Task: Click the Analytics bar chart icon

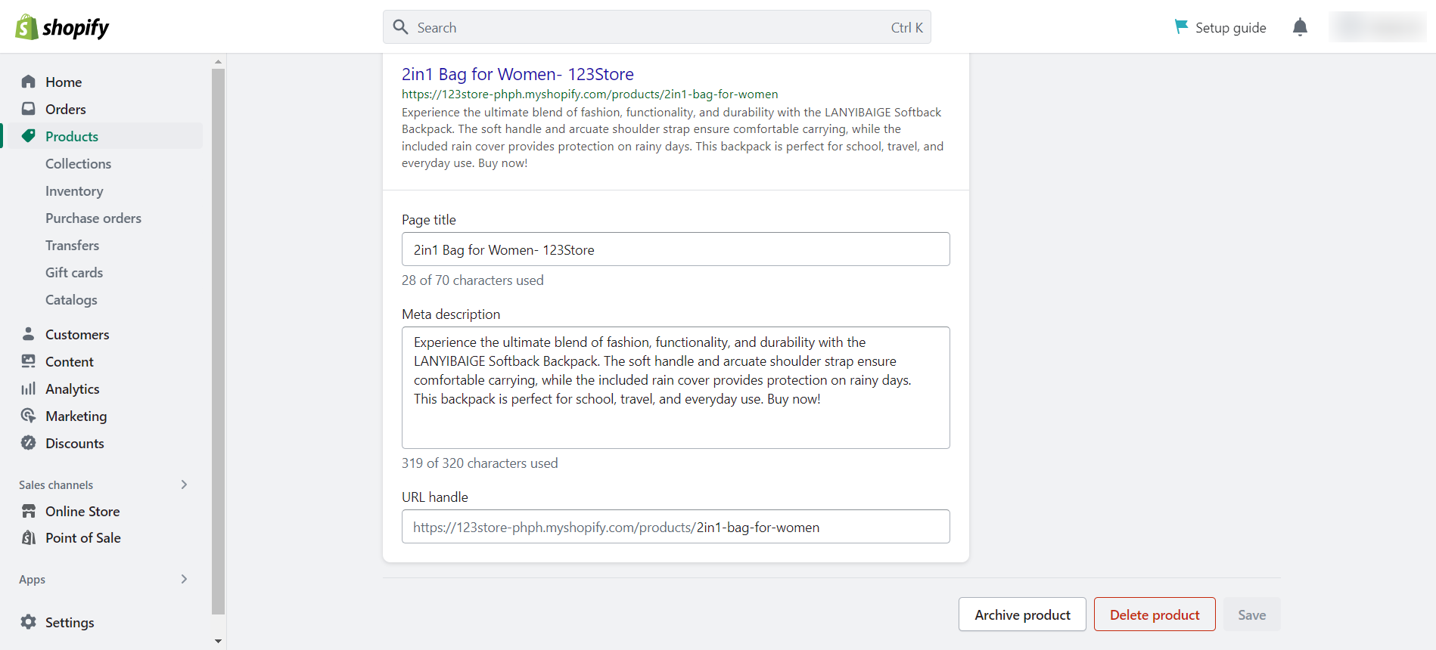Action: click(x=29, y=388)
